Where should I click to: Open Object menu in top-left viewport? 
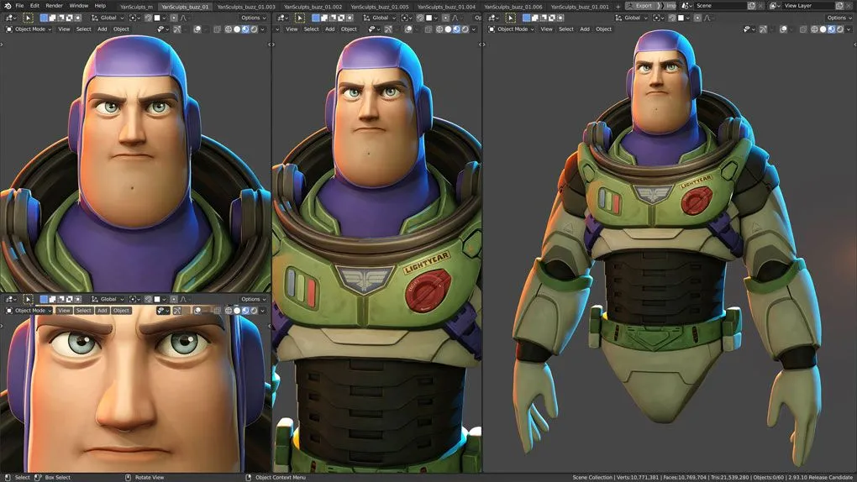(121, 29)
